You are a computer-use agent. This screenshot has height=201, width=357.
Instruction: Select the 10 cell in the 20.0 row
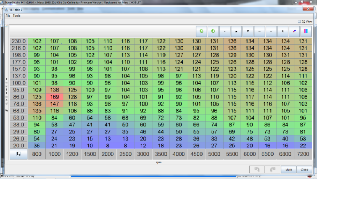tap(90, 146)
